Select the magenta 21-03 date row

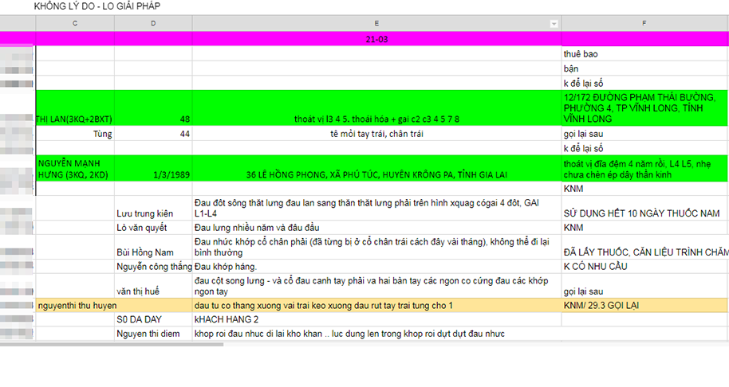coord(376,39)
